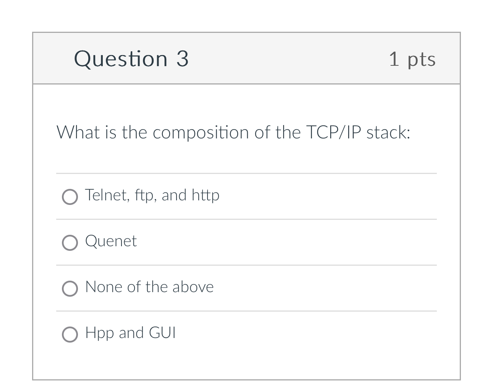The width and height of the screenshot is (493, 390).
Task: Choose the third answer option circle
Action: tap(70, 289)
